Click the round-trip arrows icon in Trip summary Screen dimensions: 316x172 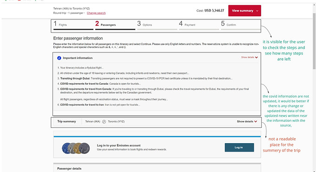(104, 122)
